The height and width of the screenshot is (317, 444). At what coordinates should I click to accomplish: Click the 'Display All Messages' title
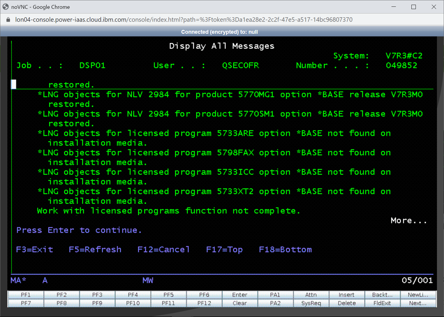222,46
